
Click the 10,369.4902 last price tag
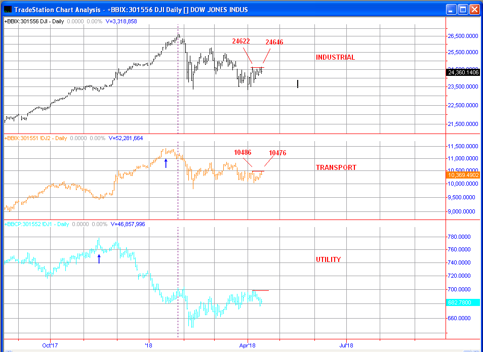click(463, 175)
